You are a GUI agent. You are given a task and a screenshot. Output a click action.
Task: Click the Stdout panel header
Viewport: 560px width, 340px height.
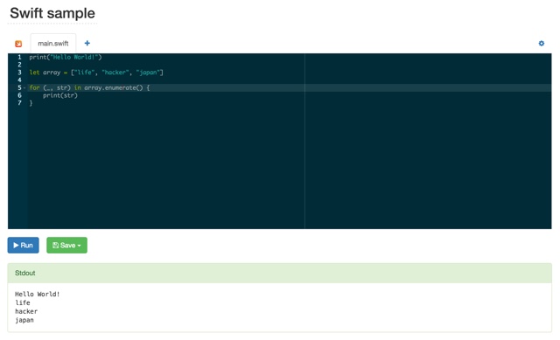click(280, 273)
